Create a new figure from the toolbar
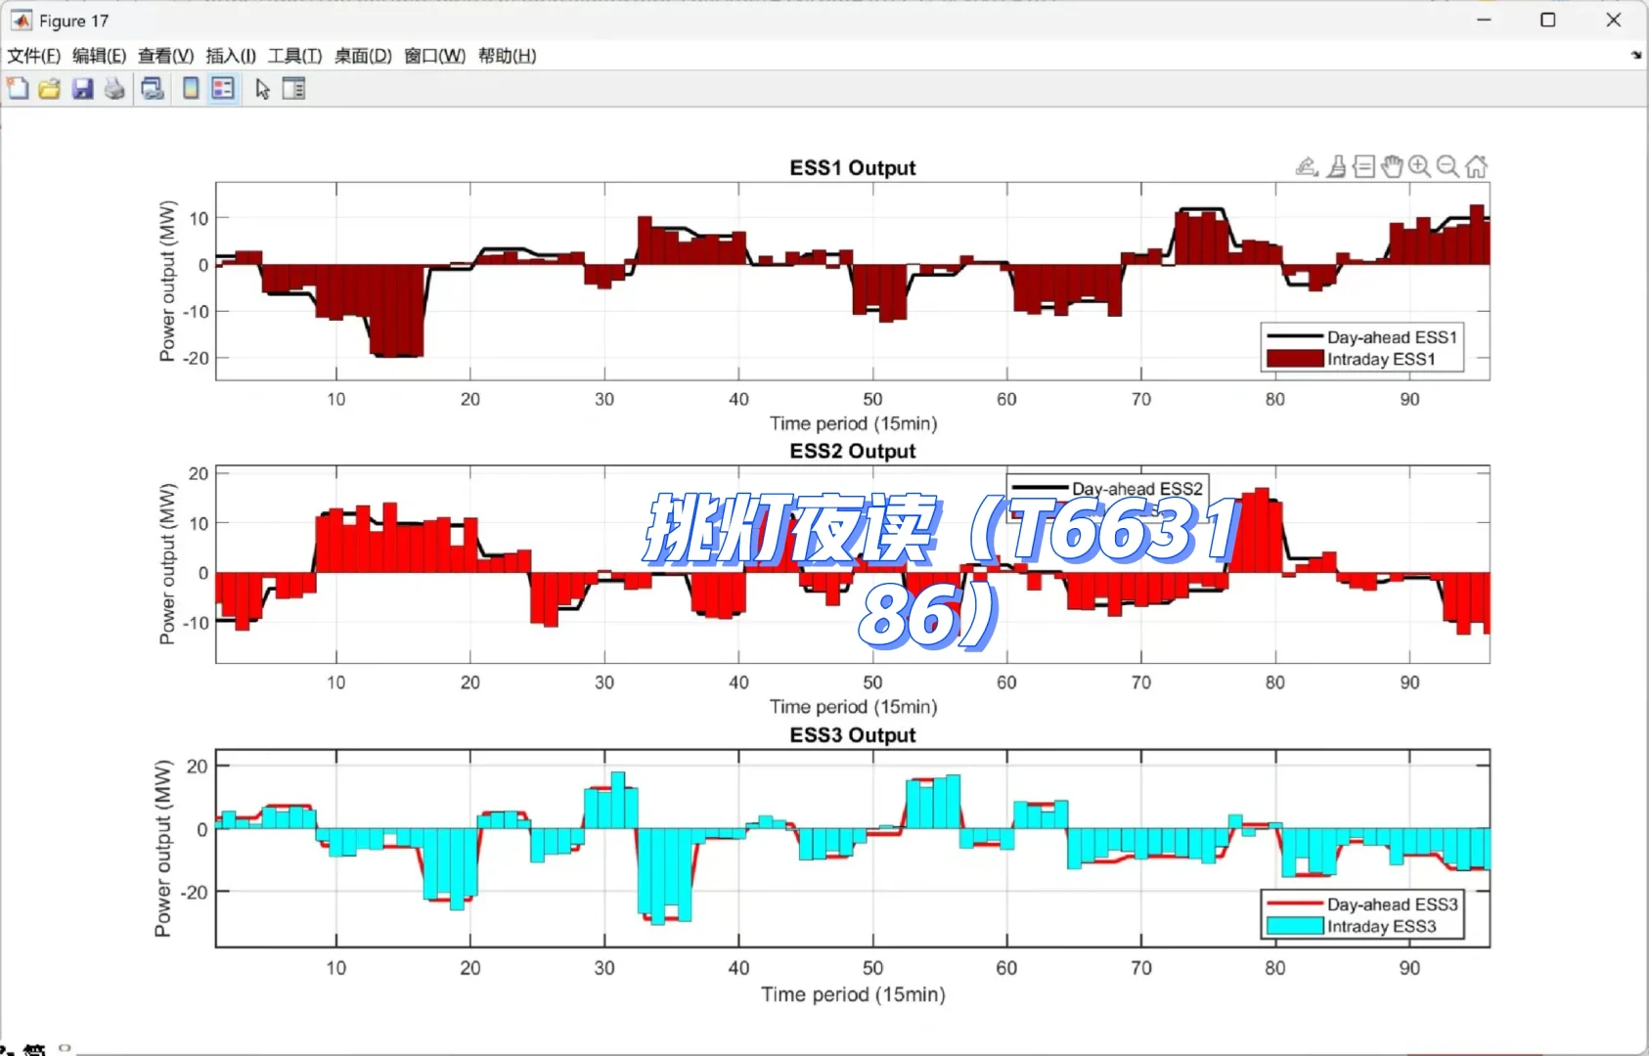The height and width of the screenshot is (1056, 1649). coord(18,89)
